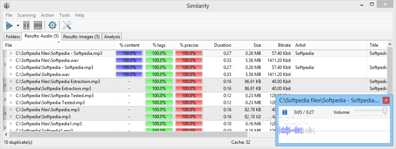This screenshot has height=149, width=396.
Task: Expand C:\Softpedia\Softpedia Tested.mp3 row
Action: pyautogui.click(x=11, y=103)
